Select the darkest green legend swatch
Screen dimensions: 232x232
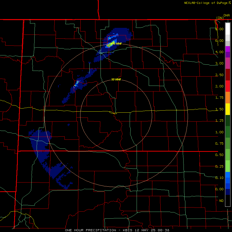point(228,121)
